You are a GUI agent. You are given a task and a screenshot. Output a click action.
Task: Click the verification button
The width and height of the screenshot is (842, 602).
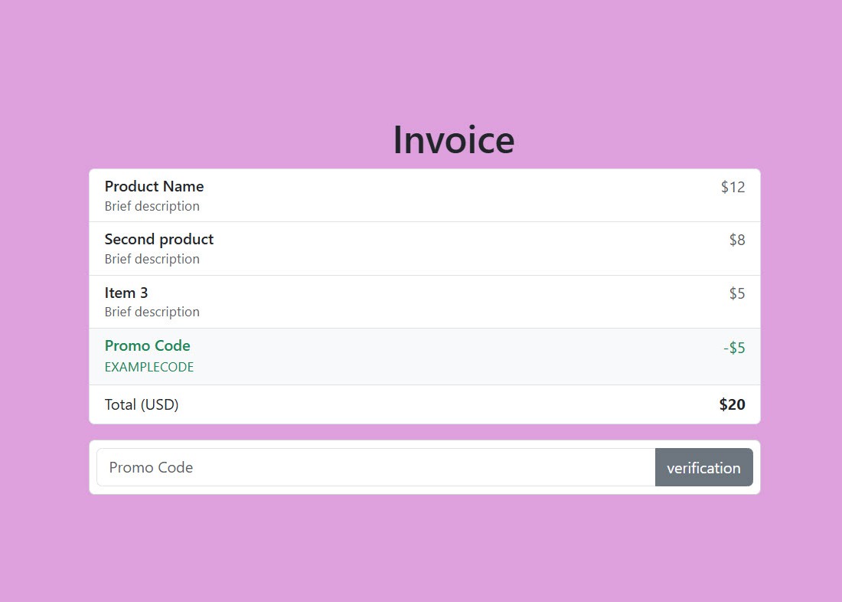click(703, 467)
